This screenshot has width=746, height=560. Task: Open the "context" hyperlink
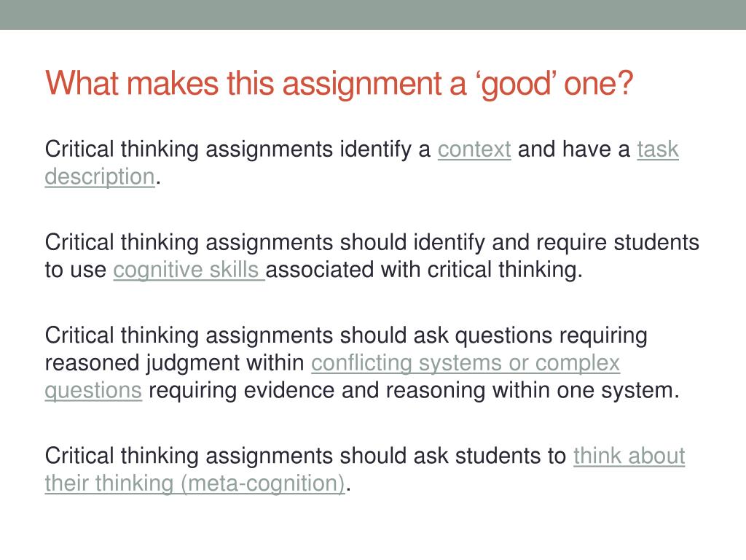coord(474,149)
